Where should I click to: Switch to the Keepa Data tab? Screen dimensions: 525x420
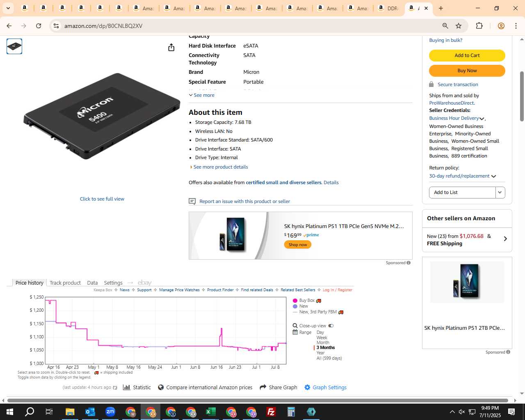pyautogui.click(x=92, y=283)
